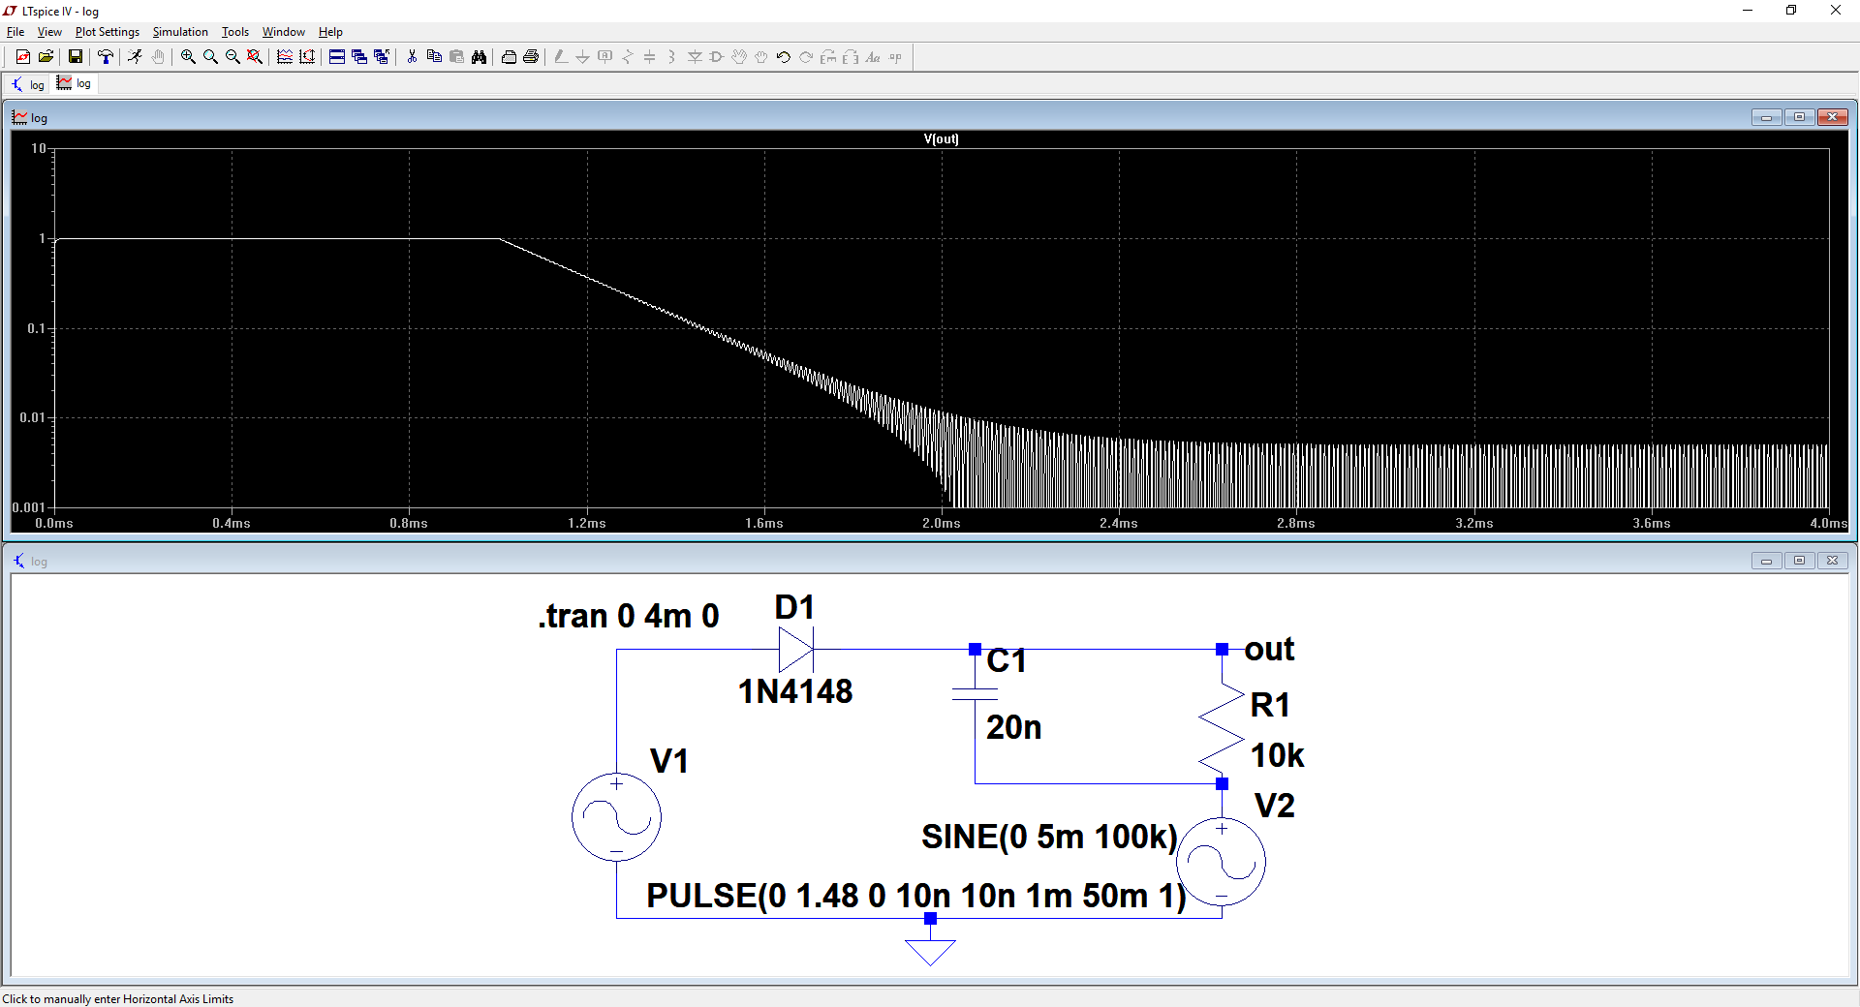Image resolution: width=1860 pixels, height=1007 pixels.
Task: Click the 2.0ms horizontal axis label
Action: click(x=941, y=524)
